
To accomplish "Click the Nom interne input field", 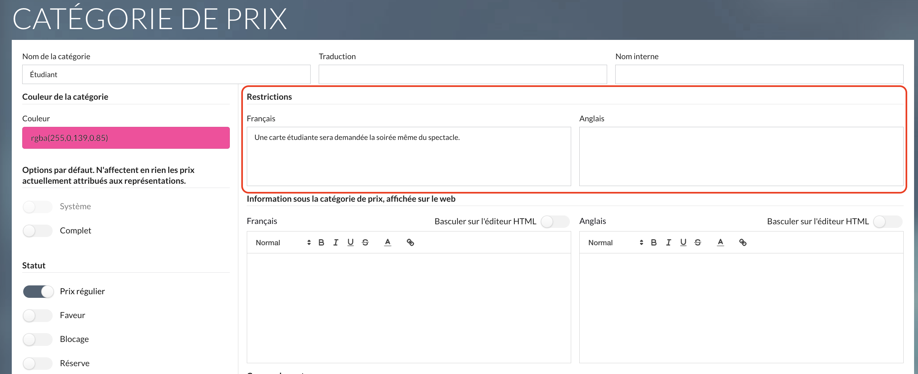I will (x=759, y=74).
